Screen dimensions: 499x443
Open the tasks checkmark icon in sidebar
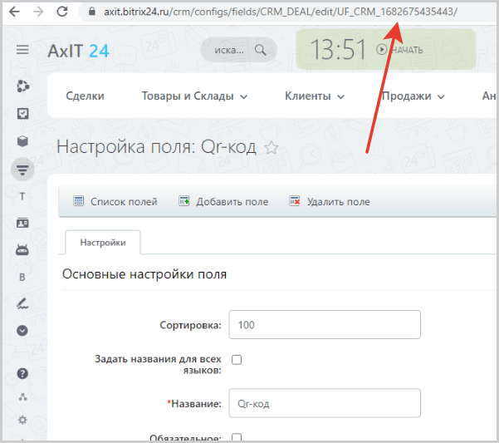coord(22,114)
